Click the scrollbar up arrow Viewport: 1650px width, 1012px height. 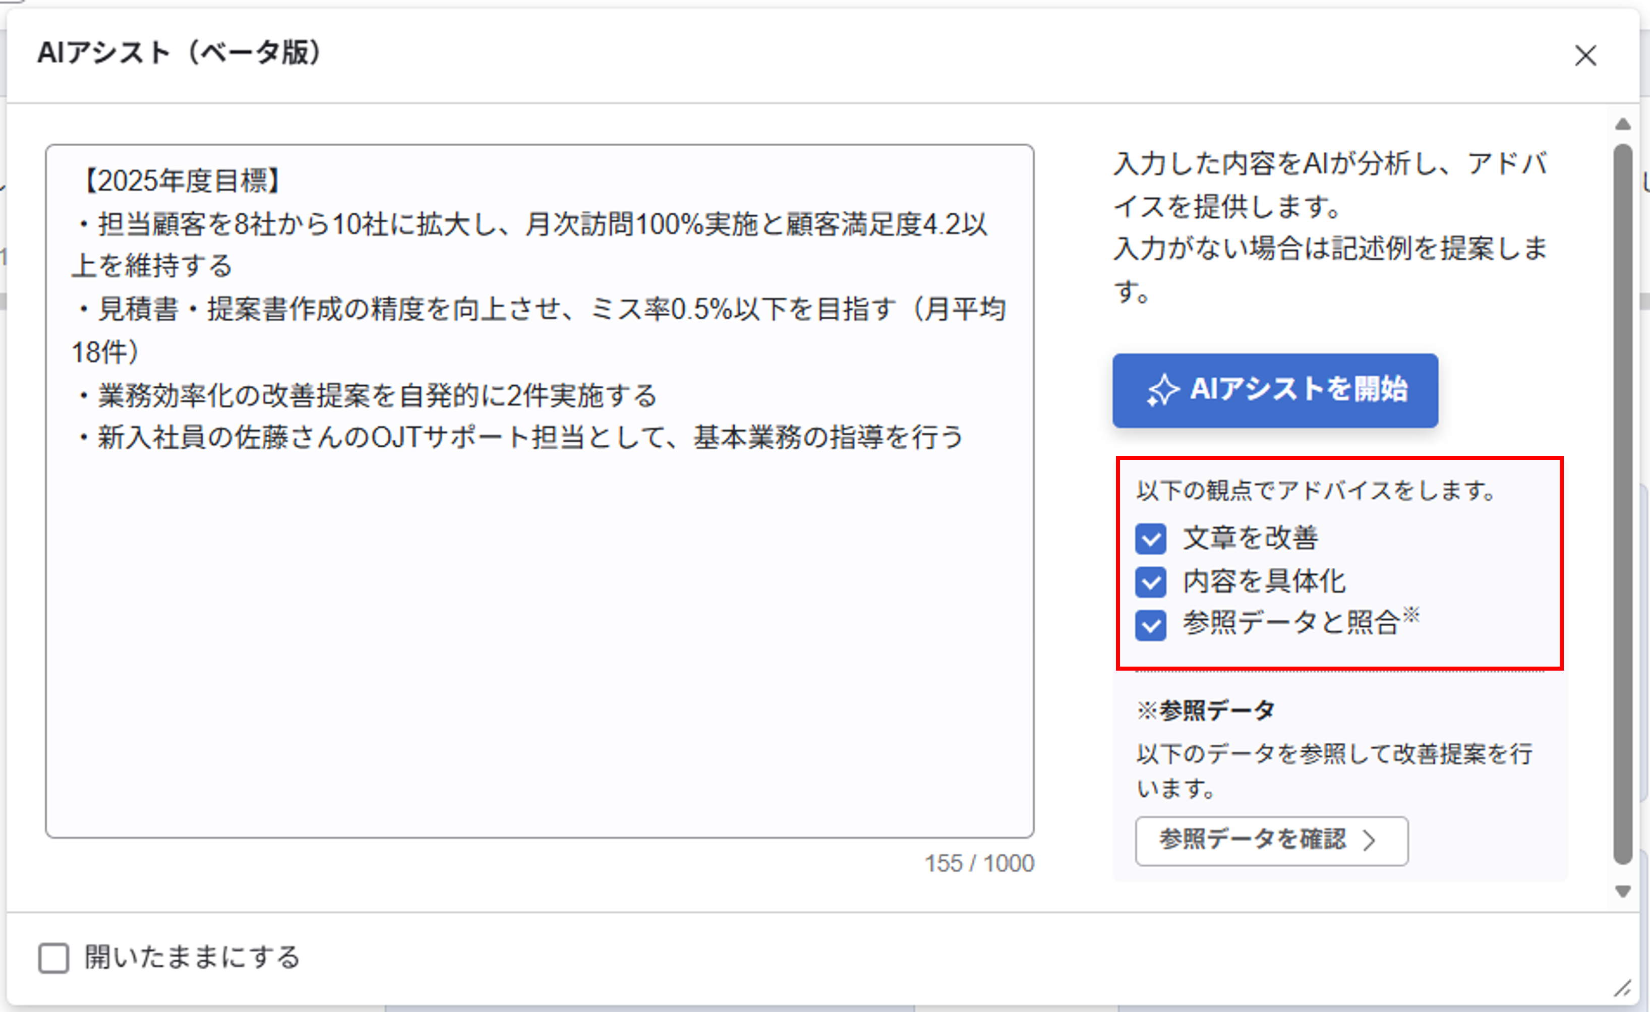coord(1623,125)
